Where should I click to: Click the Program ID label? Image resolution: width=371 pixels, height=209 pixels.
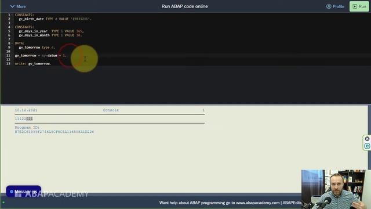[x=27, y=128]
